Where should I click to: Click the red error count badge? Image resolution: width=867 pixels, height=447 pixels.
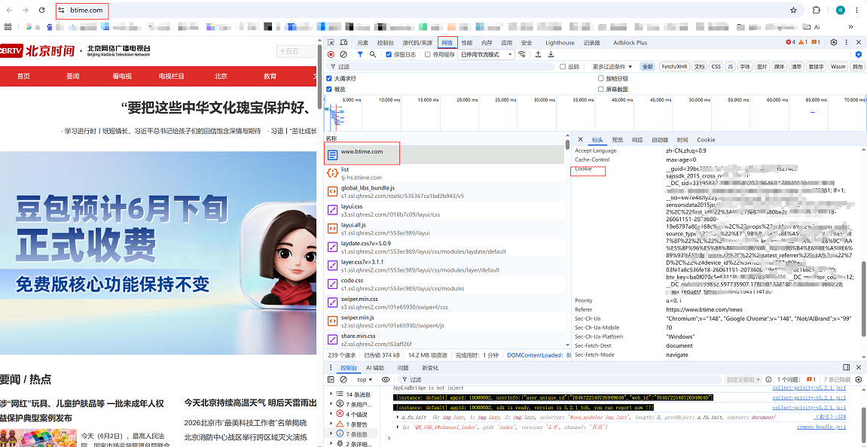point(790,43)
